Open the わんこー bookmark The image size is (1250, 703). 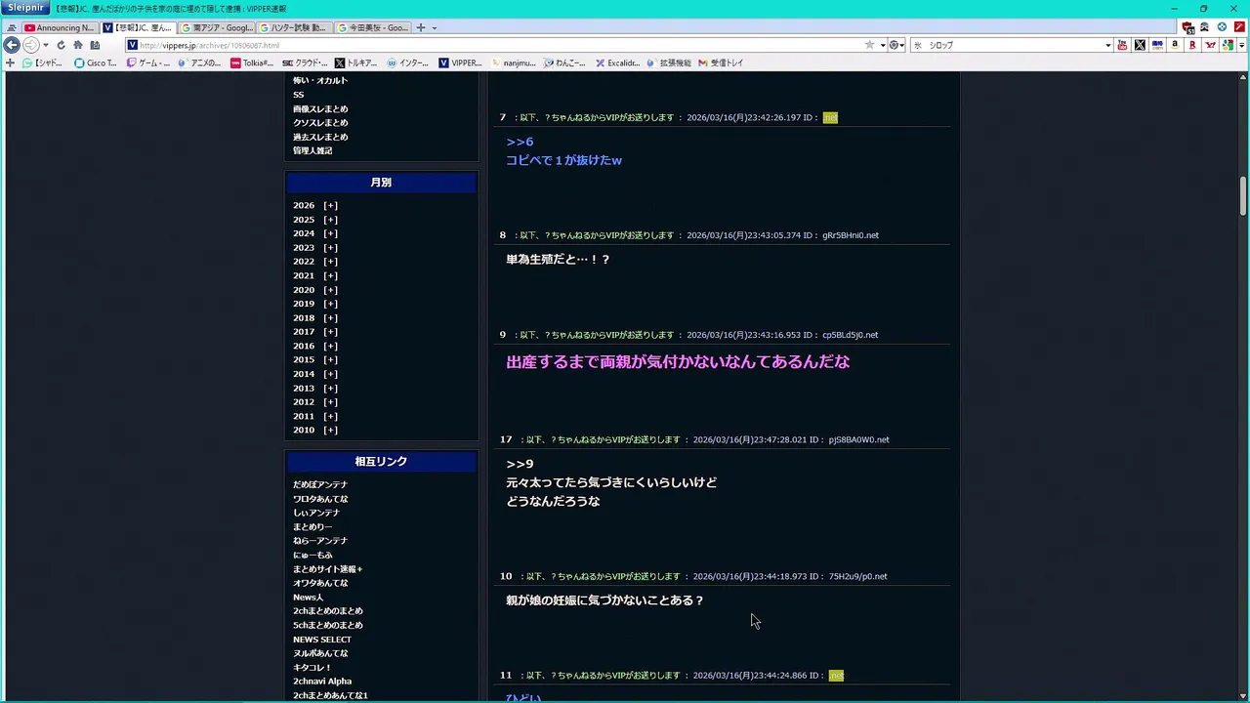point(564,62)
